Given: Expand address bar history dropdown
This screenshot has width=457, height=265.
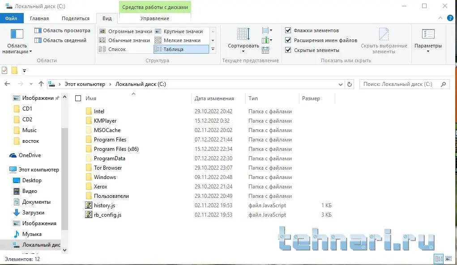Looking at the screenshot, I should pos(340,84).
